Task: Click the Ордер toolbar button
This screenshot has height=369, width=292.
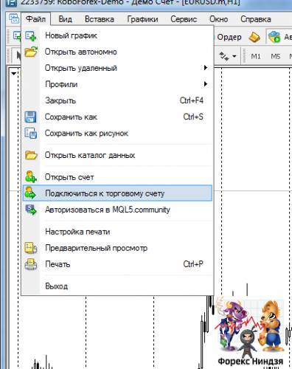Action: [x=229, y=37]
